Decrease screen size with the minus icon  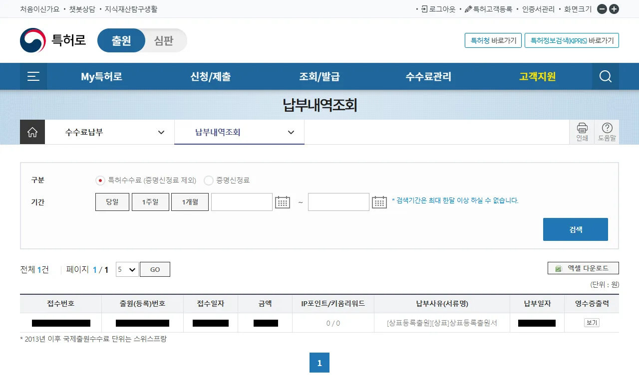tap(602, 9)
